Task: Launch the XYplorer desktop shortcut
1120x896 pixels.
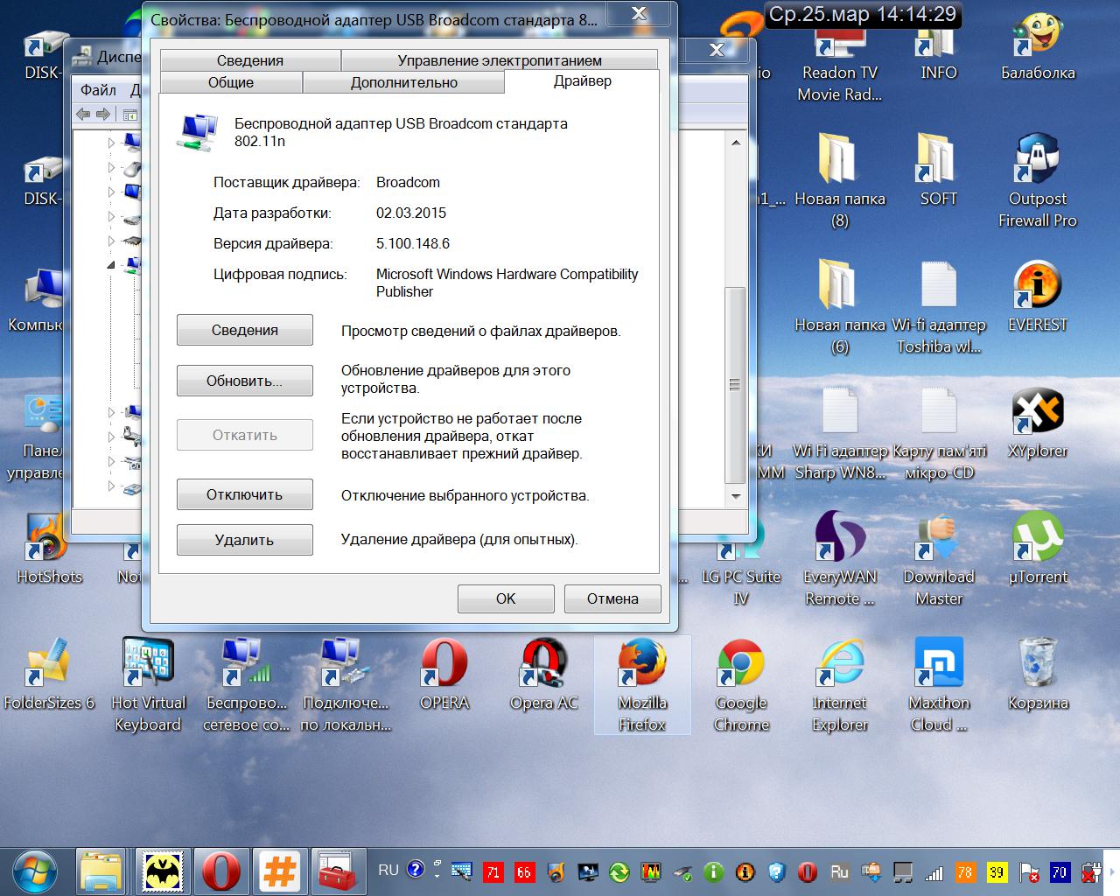Action: [x=1038, y=412]
